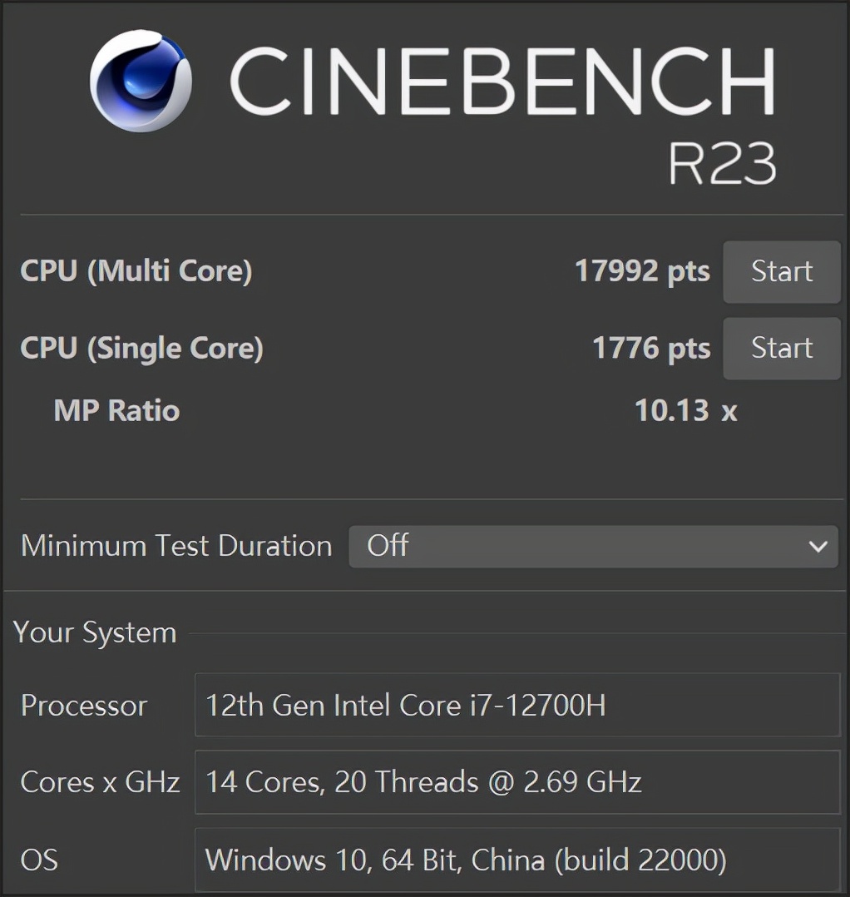Screen dimensions: 850x897
Task: Start the CPU Multi Core test
Action: coord(782,272)
